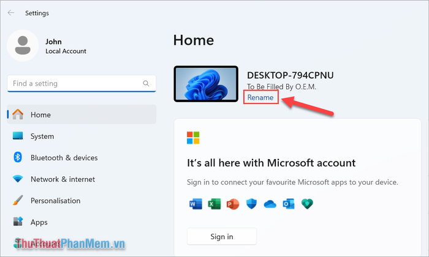The height and width of the screenshot is (257, 429).
Task: Click the Network & internet Wi-Fi icon
Action: (x=18, y=179)
